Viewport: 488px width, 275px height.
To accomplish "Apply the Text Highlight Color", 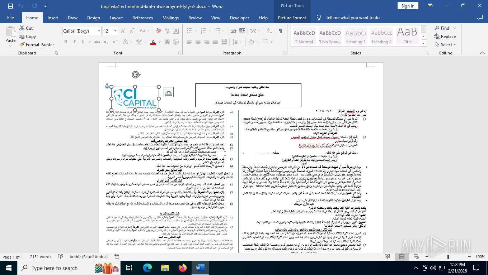I will pos(139,42).
